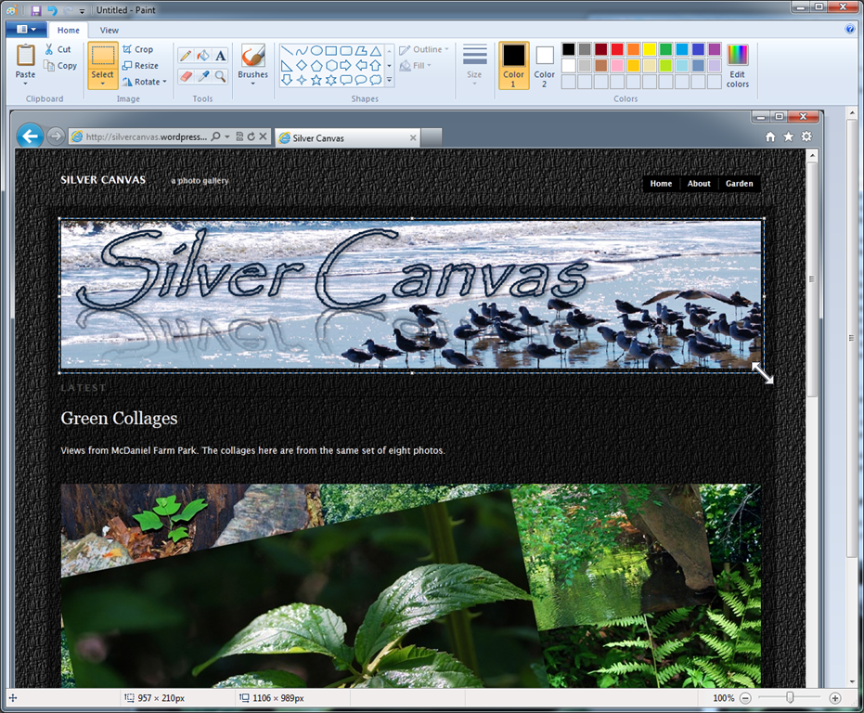Select the Fill with color bucket
The image size is (864, 713).
pyautogui.click(x=202, y=56)
